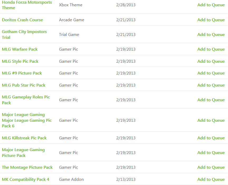This screenshot has height=185, width=228.
Task: Add MLG Warfare Pack to Queue
Action: click(211, 49)
